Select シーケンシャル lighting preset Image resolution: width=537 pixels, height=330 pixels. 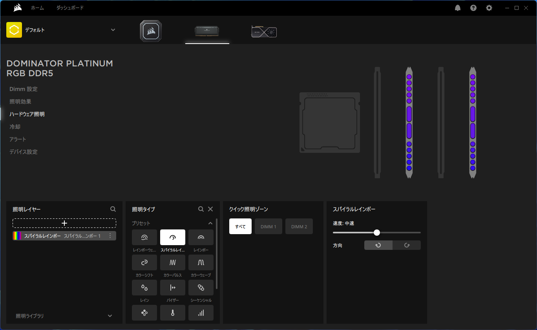(201, 288)
